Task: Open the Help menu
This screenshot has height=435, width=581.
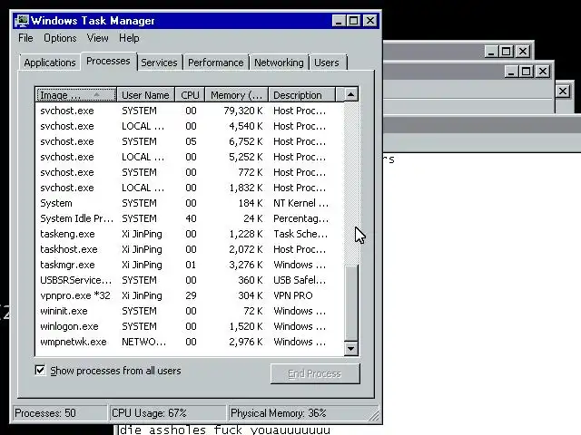Action: point(129,38)
